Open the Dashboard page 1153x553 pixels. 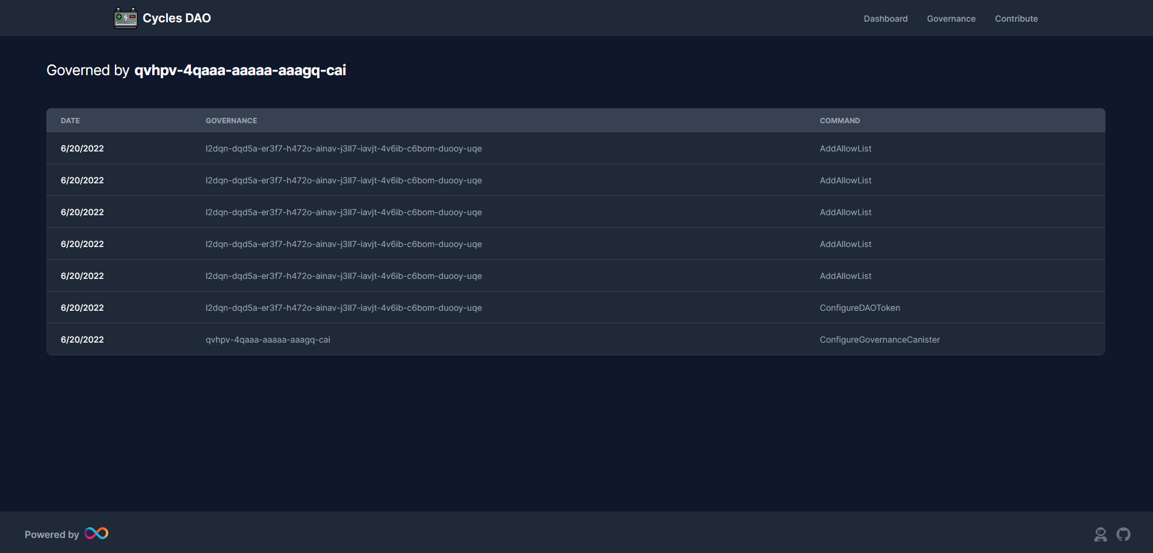pos(885,19)
